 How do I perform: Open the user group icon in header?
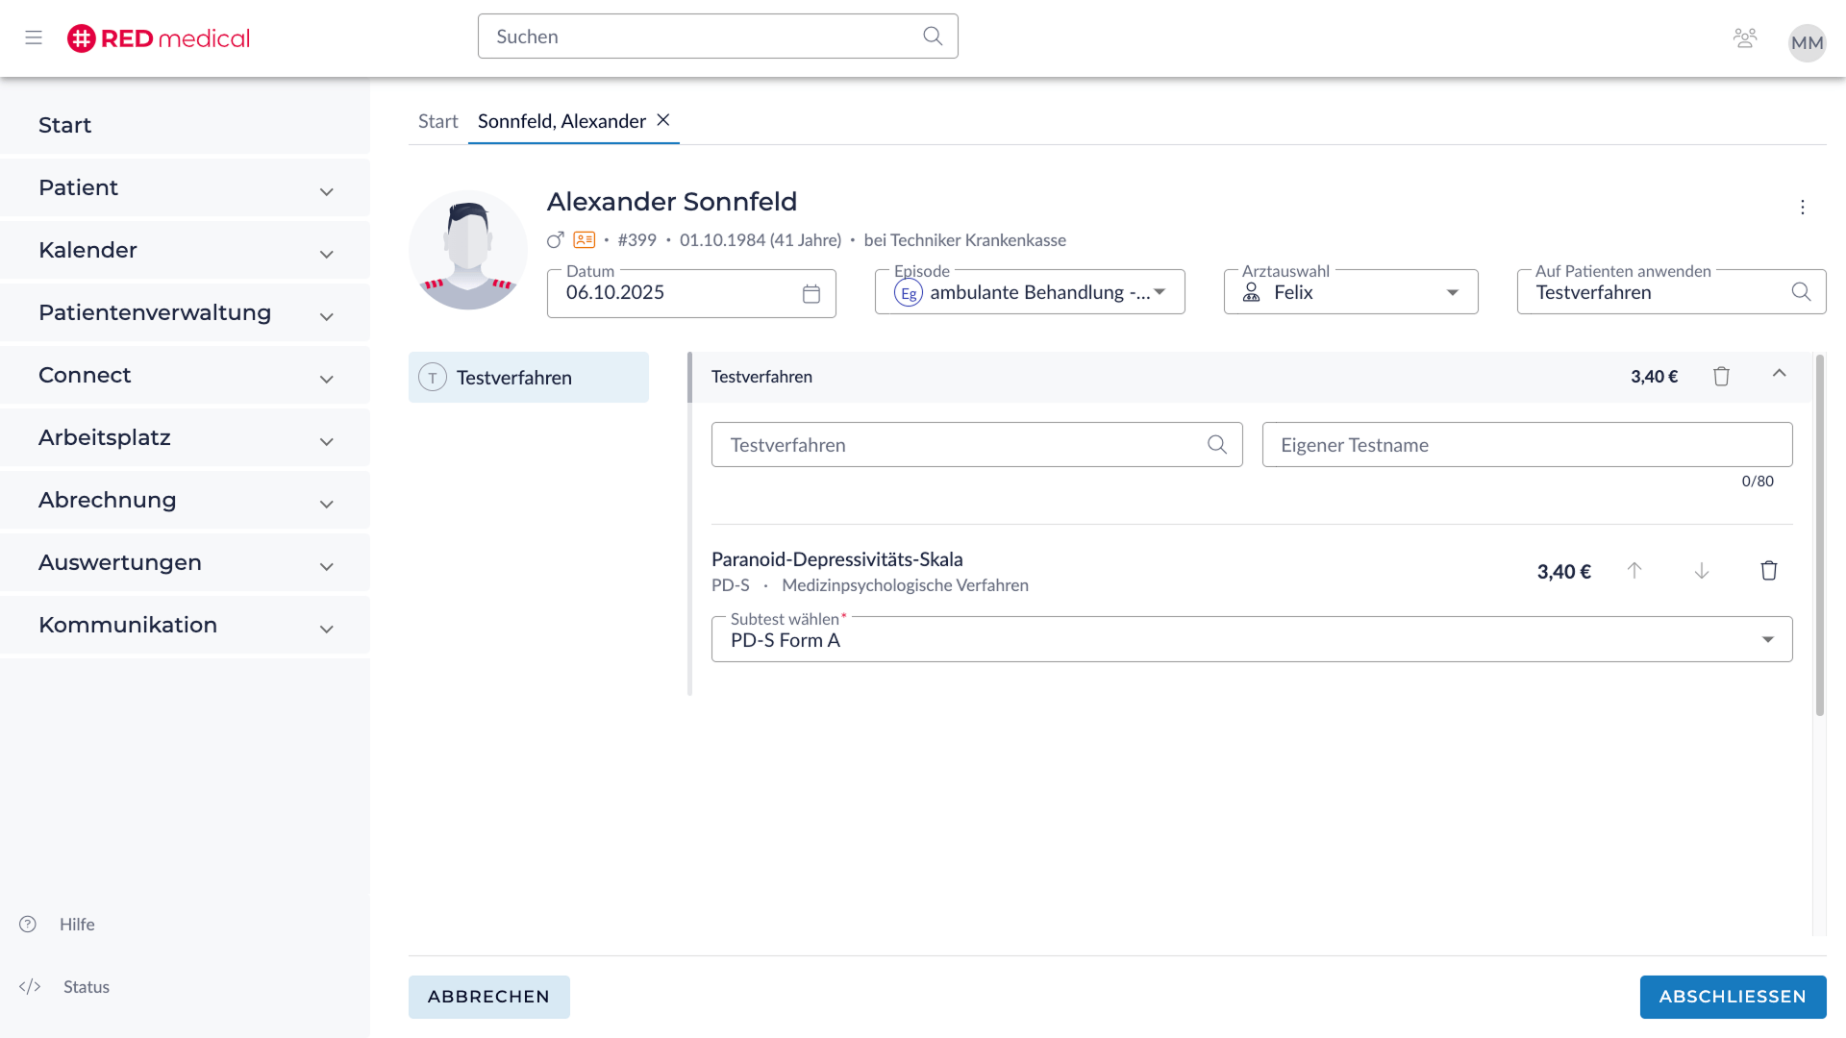click(x=1744, y=38)
